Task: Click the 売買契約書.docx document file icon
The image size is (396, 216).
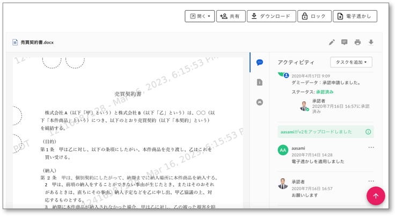Action: [15, 42]
